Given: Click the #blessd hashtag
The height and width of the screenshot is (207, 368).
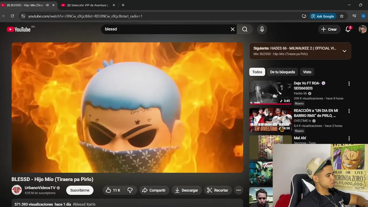Looking at the screenshot, I should coord(79,204).
